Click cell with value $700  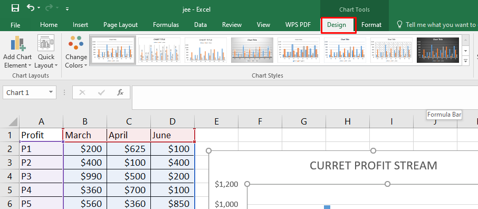click(129, 190)
